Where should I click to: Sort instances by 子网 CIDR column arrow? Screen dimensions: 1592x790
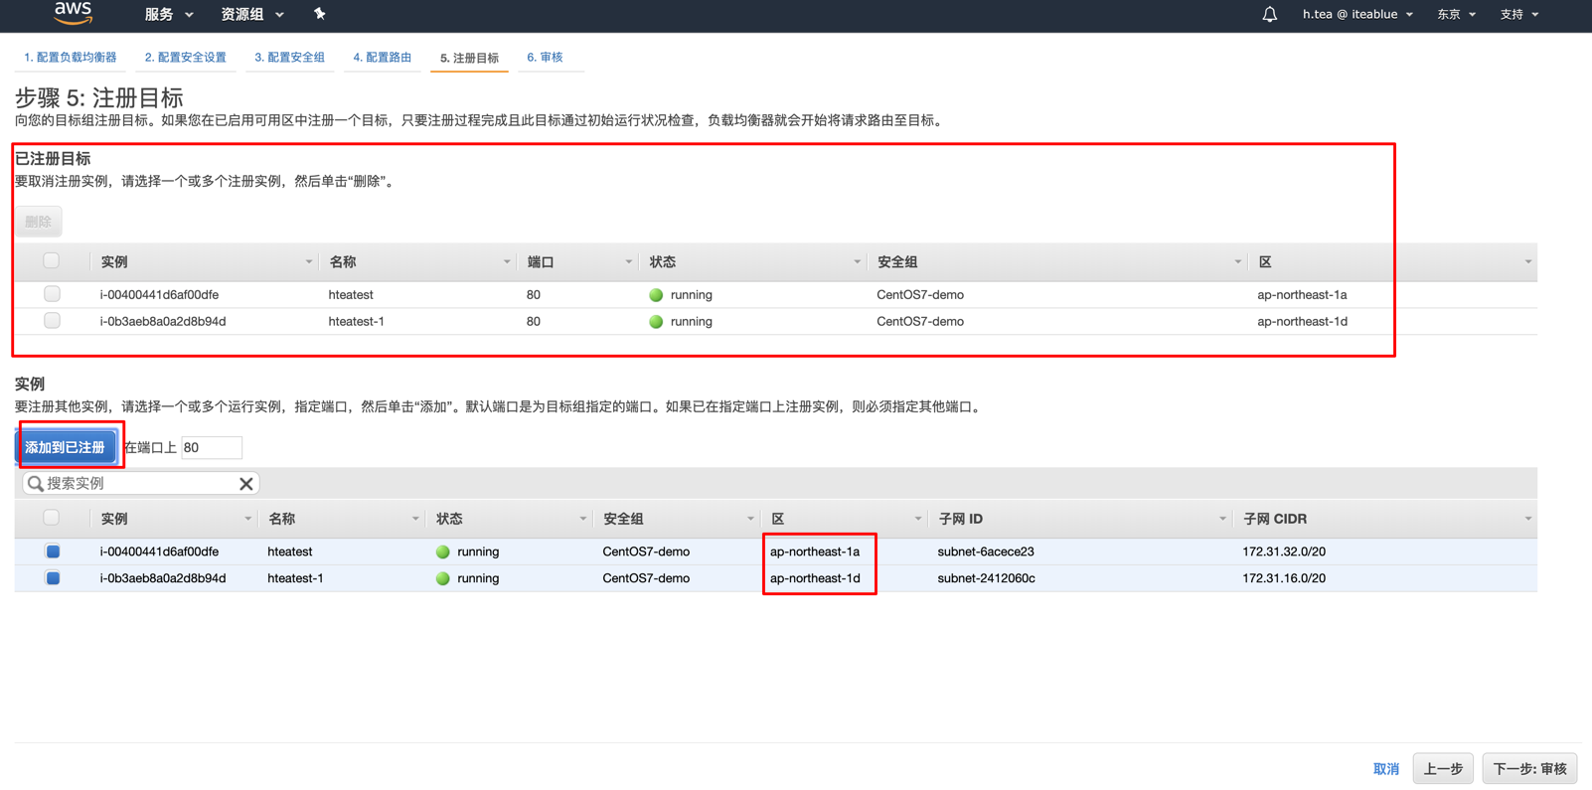click(x=1527, y=519)
